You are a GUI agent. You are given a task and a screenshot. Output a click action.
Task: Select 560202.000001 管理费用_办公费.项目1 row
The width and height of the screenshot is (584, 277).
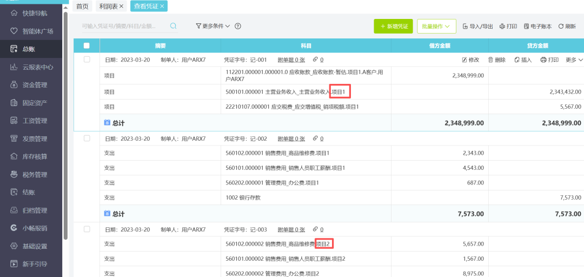pos(342,183)
